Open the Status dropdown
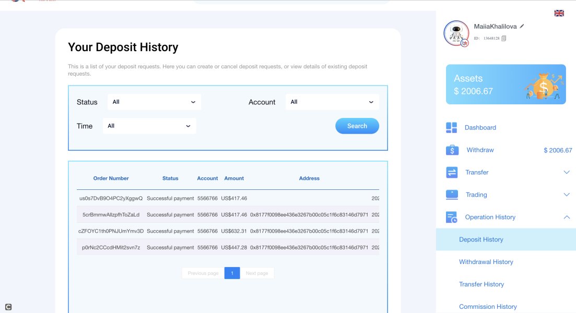The width and height of the screenshot is (576, 313). pos(154,102)
